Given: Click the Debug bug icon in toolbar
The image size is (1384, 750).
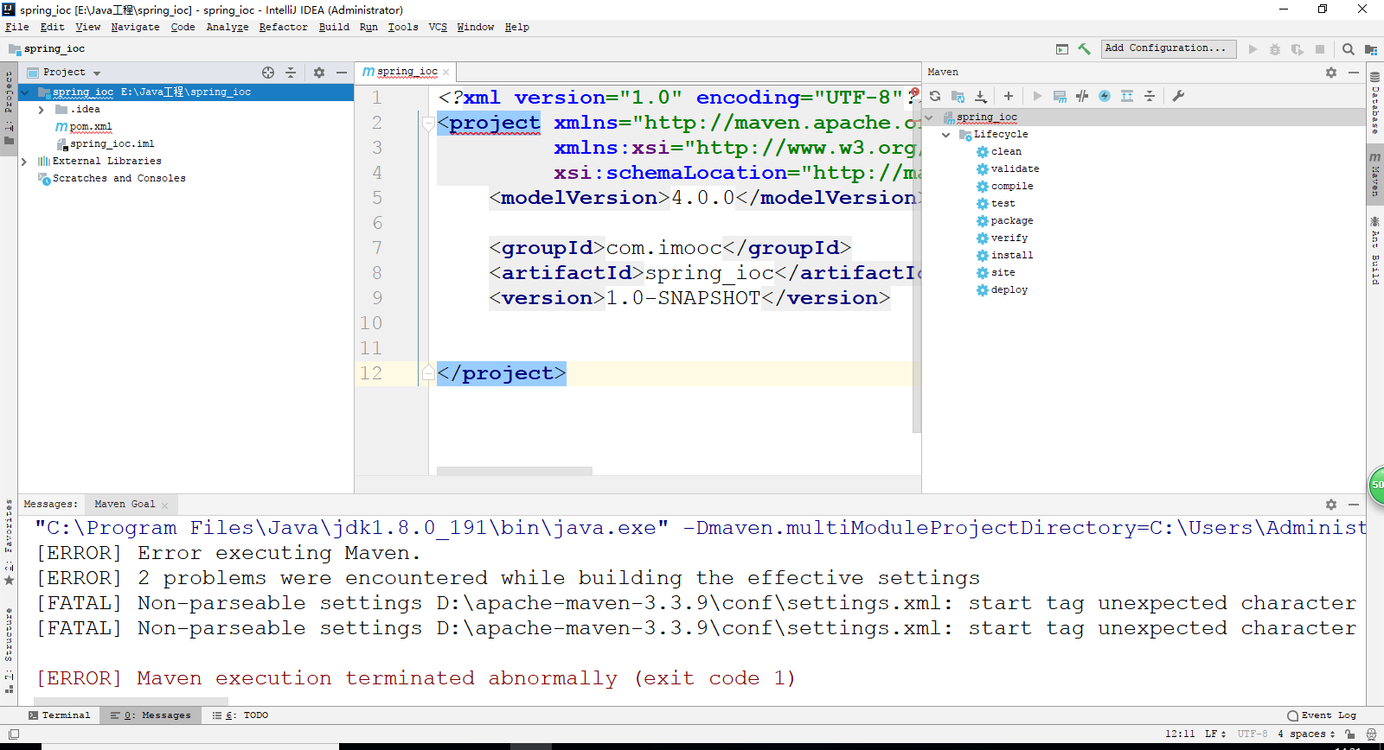Looking at the screenshot, I should 1275,49.
